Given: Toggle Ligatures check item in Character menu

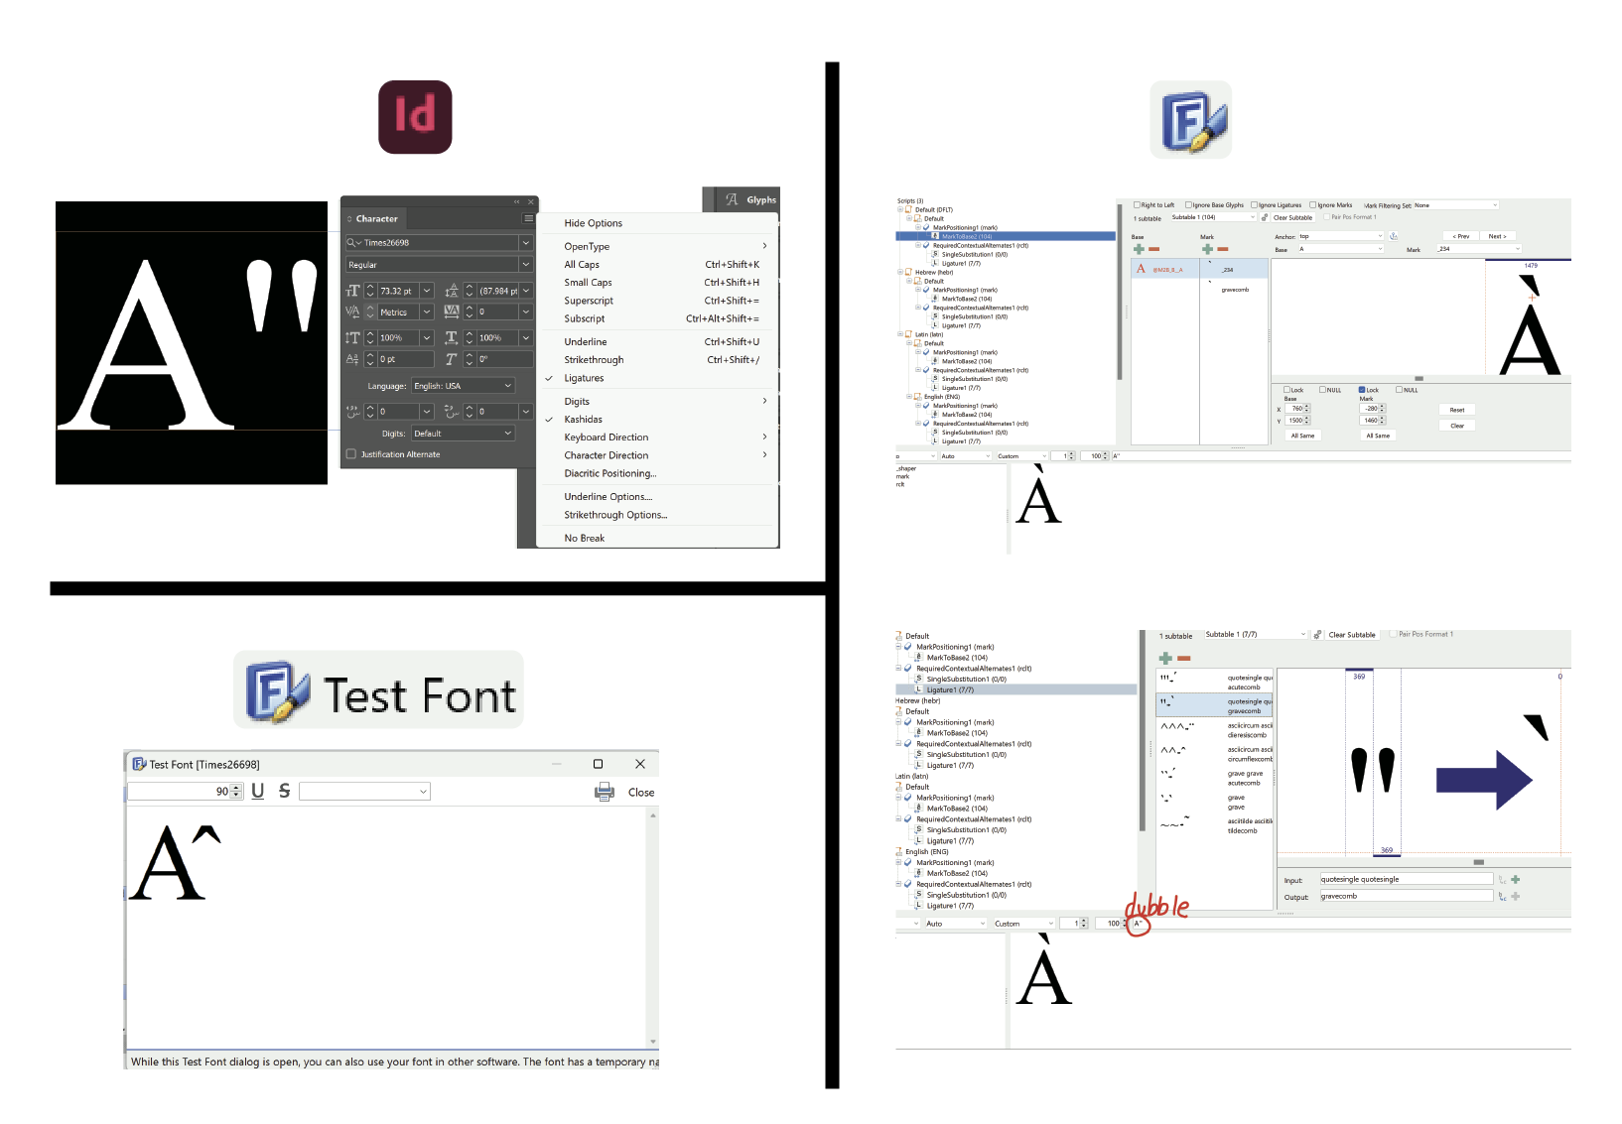Looking at the screenshot, I should 584,378.
